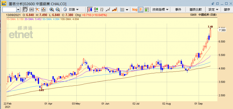Image resolution: width=233 pixels, height=109 pixels.
Task: Select the crosshair arrow cursor tool
Action: (37, 10)
